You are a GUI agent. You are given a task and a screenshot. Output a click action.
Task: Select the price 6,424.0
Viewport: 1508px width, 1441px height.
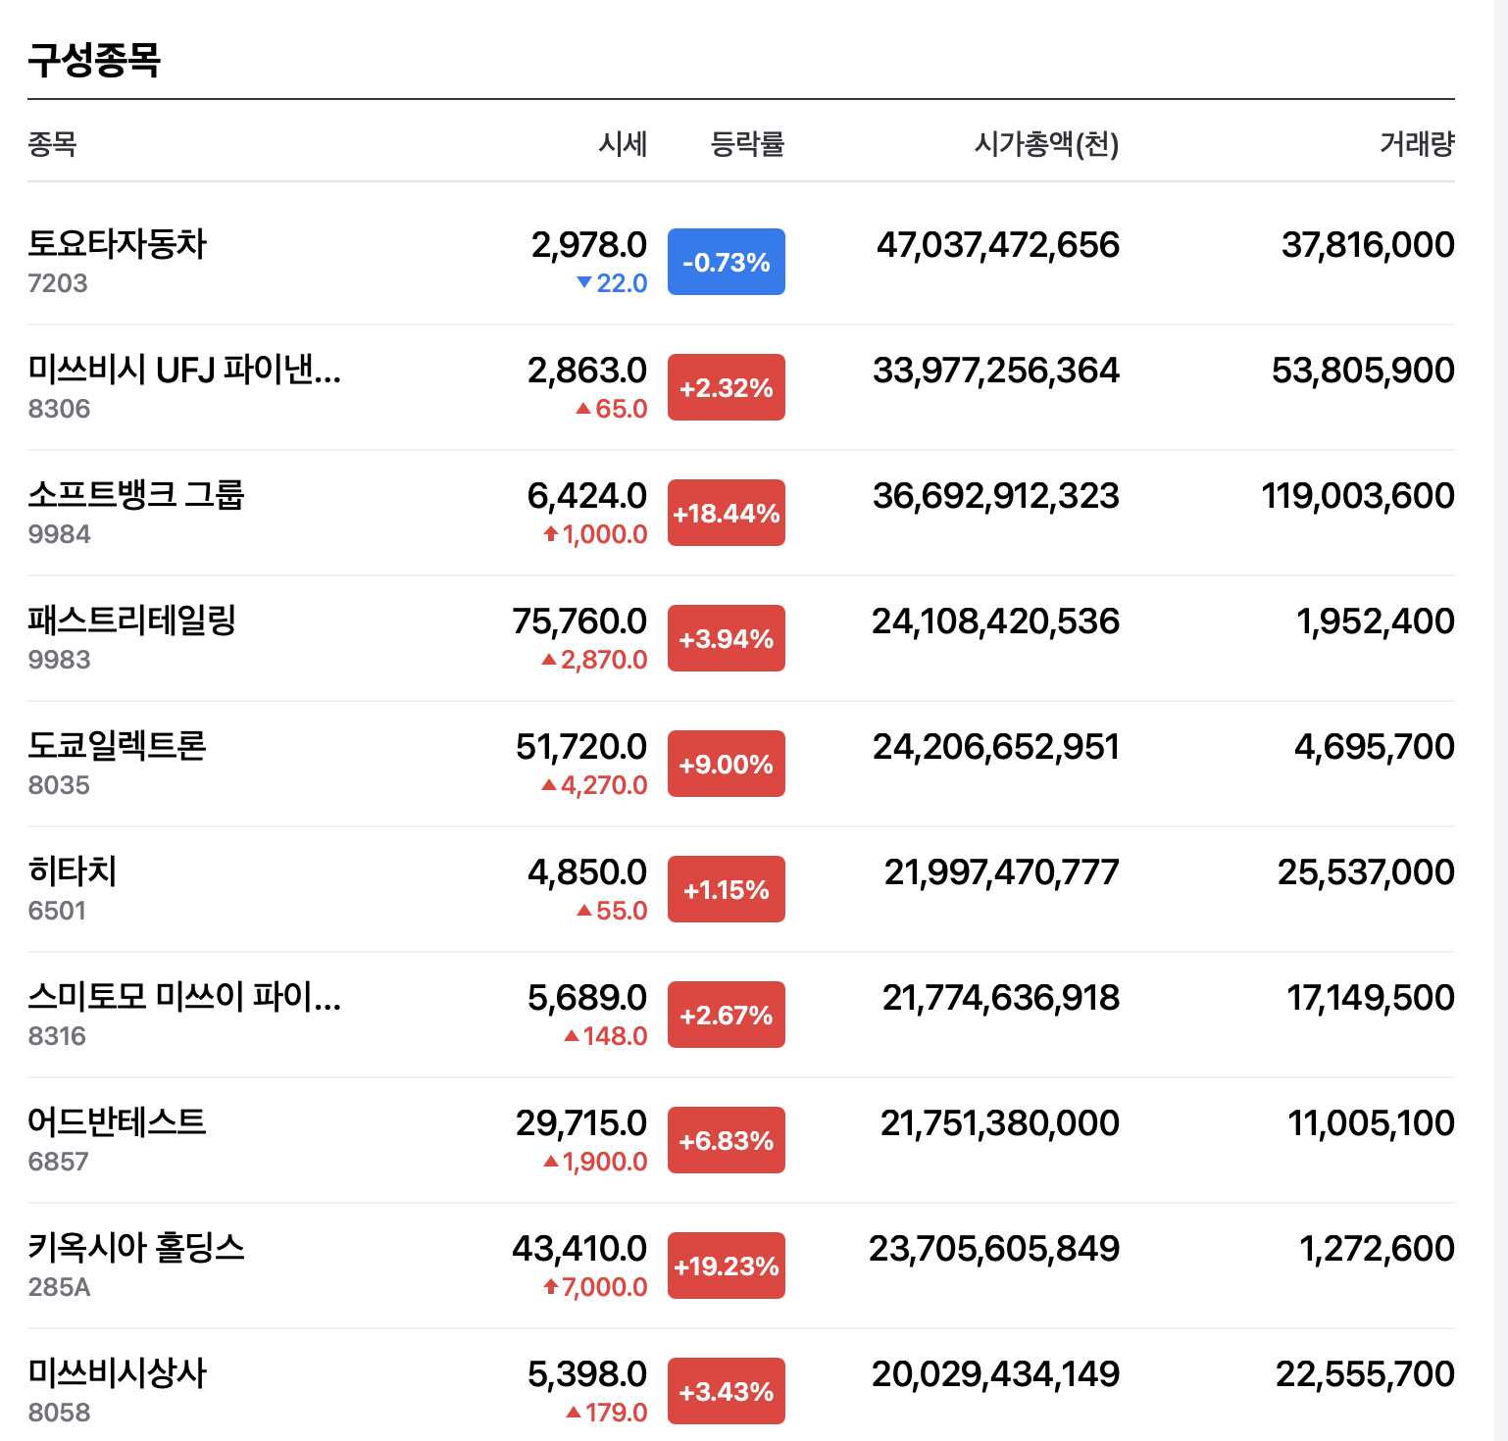(587, 495)
